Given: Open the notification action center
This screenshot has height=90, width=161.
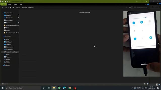Looking at the screenshot, I should [158, 88].
